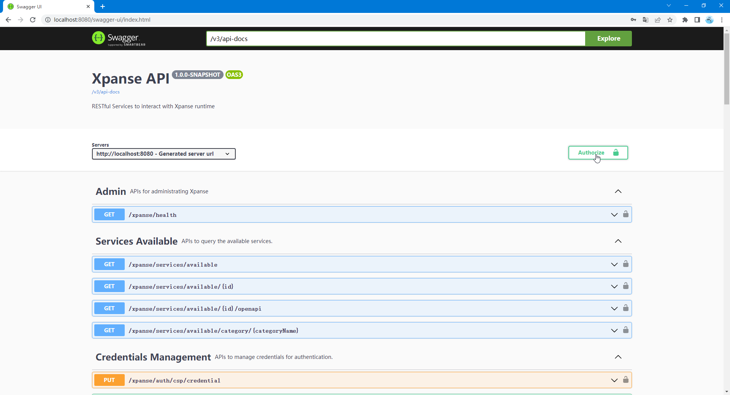Open the /v3/api-docs link under title
The height and width of the screenshot is (395, 730).
[106, 92]
